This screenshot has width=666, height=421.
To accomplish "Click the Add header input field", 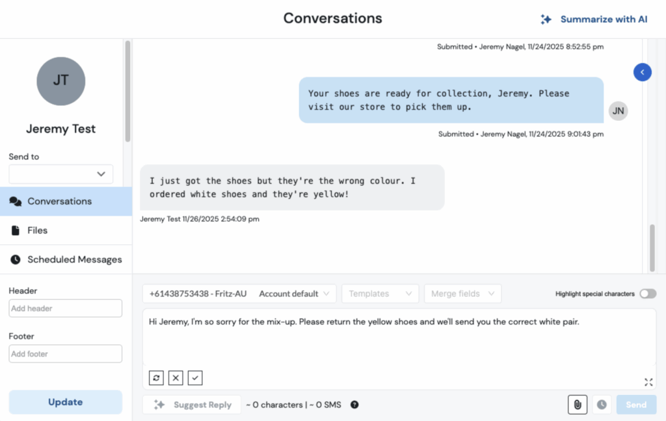I will (65, 309).
